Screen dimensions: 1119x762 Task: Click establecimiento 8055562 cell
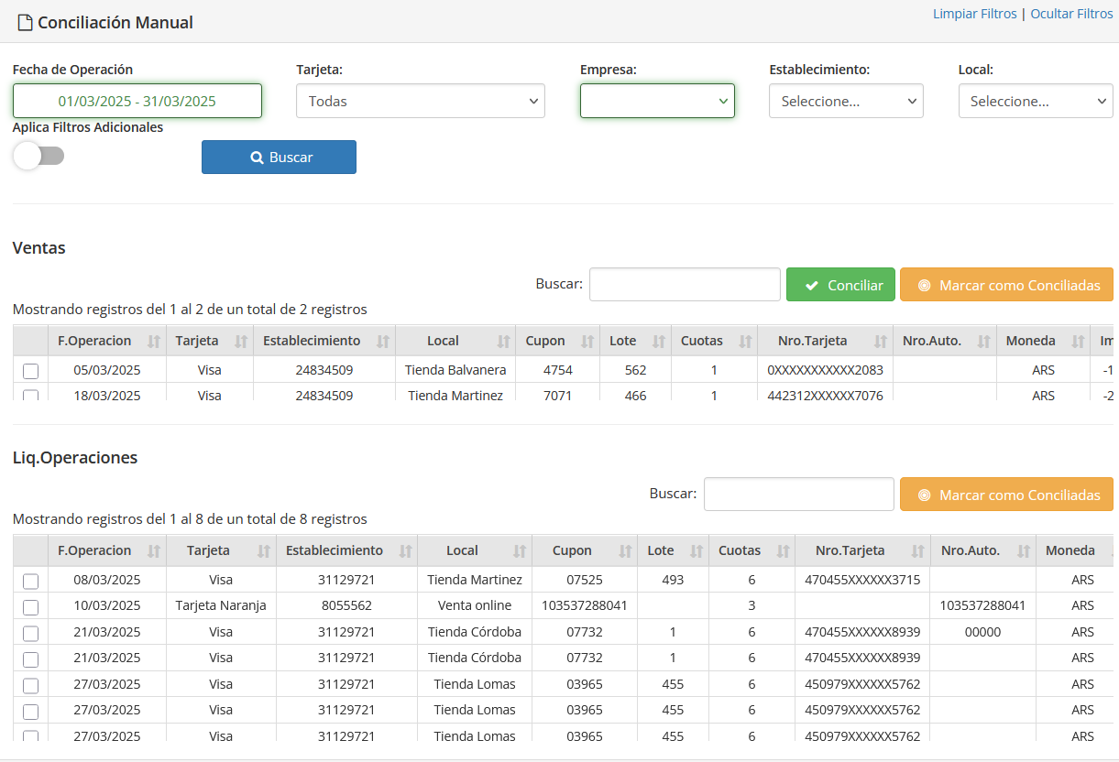click(346, 605)
